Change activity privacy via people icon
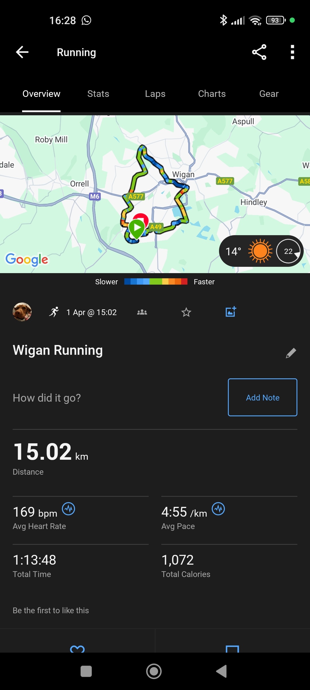Image resolution: width=310 pixels, height=690 pixels. 142,312
